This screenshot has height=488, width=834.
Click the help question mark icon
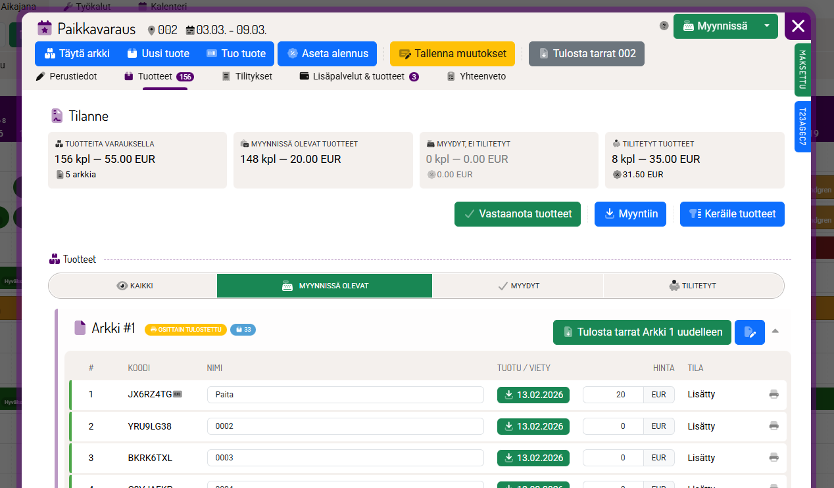664,26
